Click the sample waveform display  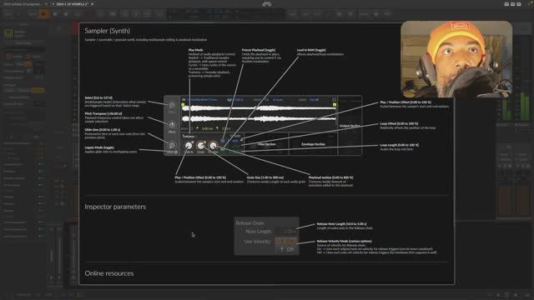259,113
